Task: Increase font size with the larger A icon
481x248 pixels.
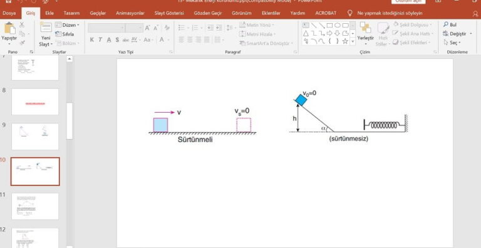Action: [x=148, y=28]
